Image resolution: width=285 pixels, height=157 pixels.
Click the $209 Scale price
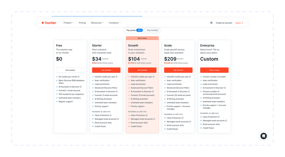click(170, 59)
